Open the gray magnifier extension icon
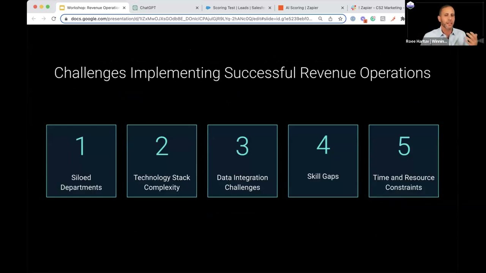 point(383,19)
